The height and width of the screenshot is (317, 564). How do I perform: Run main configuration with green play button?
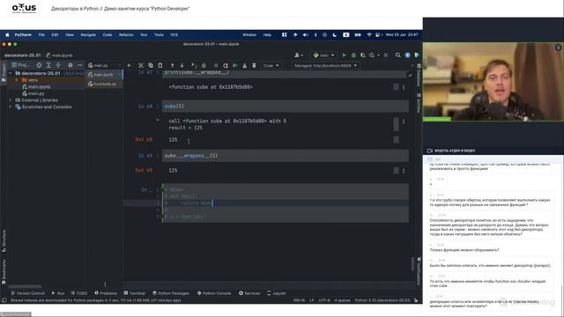point(344,55)
